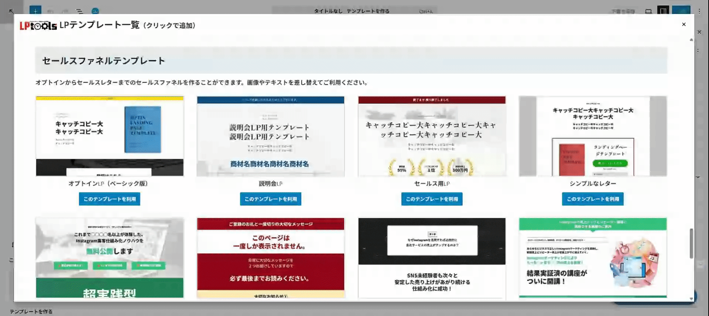Use the オプトインLP (ベーシック版) template button

109,199
